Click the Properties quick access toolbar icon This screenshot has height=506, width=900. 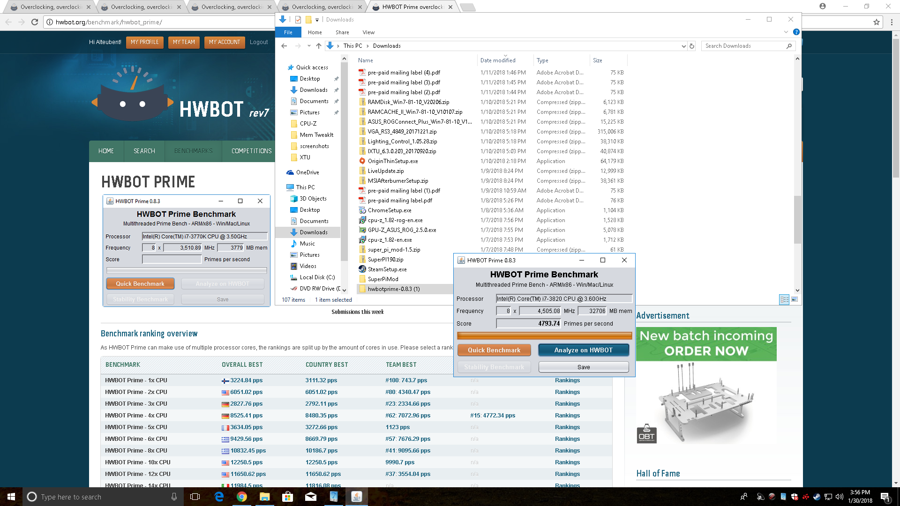pyautogui.click(x=298, y=20)
